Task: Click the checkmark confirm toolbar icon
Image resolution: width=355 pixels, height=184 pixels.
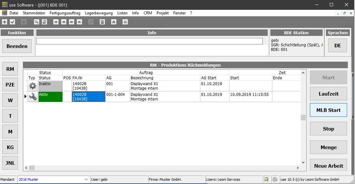Action: coord(12,22)
